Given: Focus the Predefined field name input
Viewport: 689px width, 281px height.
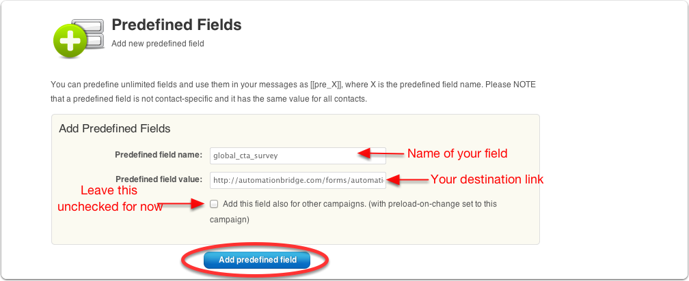Looking at the screenshot, I should pyautogui.click(x=297, y=156).
